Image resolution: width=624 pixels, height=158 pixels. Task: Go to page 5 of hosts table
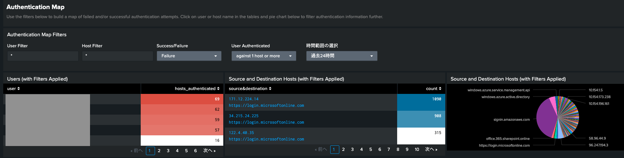coord(370,150)
